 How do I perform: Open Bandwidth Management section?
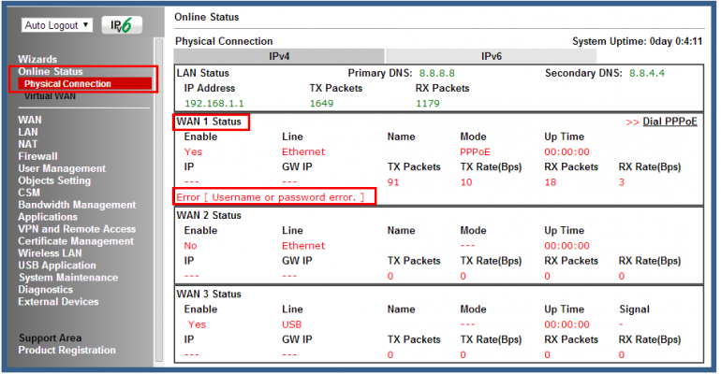click(x=77, y=206)
